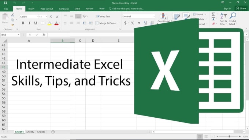
Task: Open the Name Box dropdown arrow
Action: click(19, 35)
